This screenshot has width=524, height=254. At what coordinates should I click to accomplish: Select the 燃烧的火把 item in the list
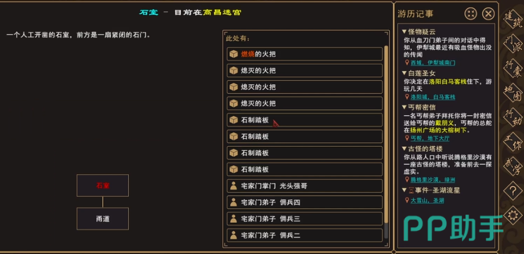(x=305, y=54)
